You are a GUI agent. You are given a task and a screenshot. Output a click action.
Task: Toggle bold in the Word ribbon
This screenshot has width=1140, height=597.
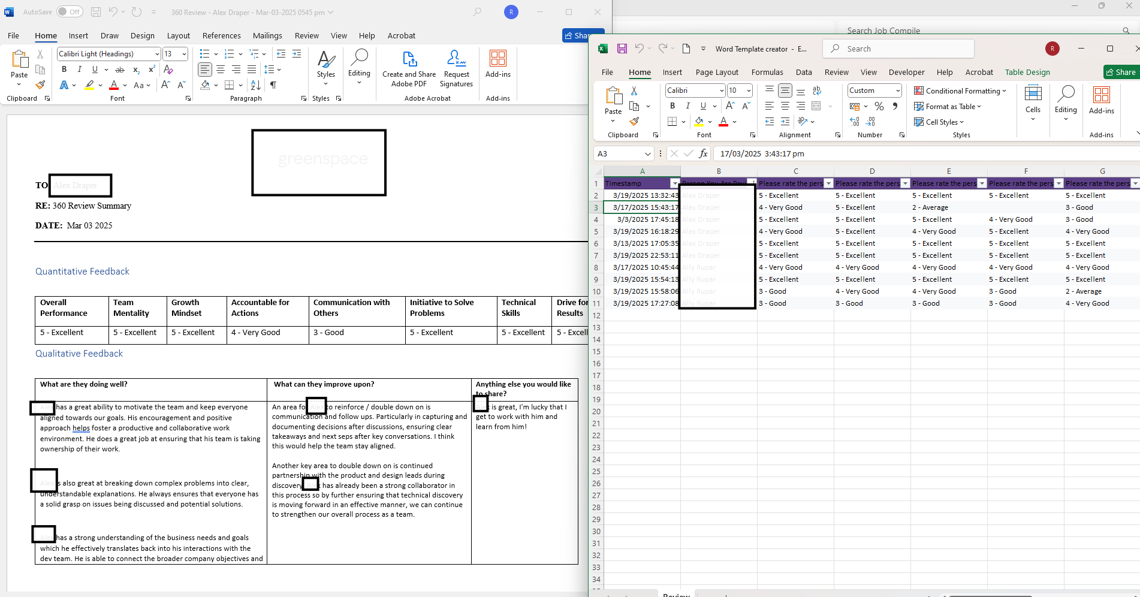pyautogui.click(x=64, y=70)
